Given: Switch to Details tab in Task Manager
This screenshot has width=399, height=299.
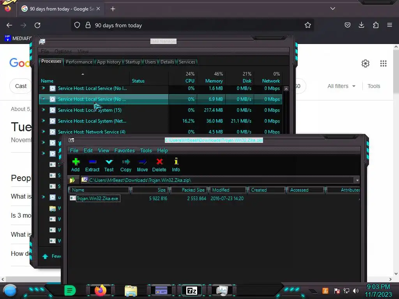Looking at the screenshot, I should point(167,62).
